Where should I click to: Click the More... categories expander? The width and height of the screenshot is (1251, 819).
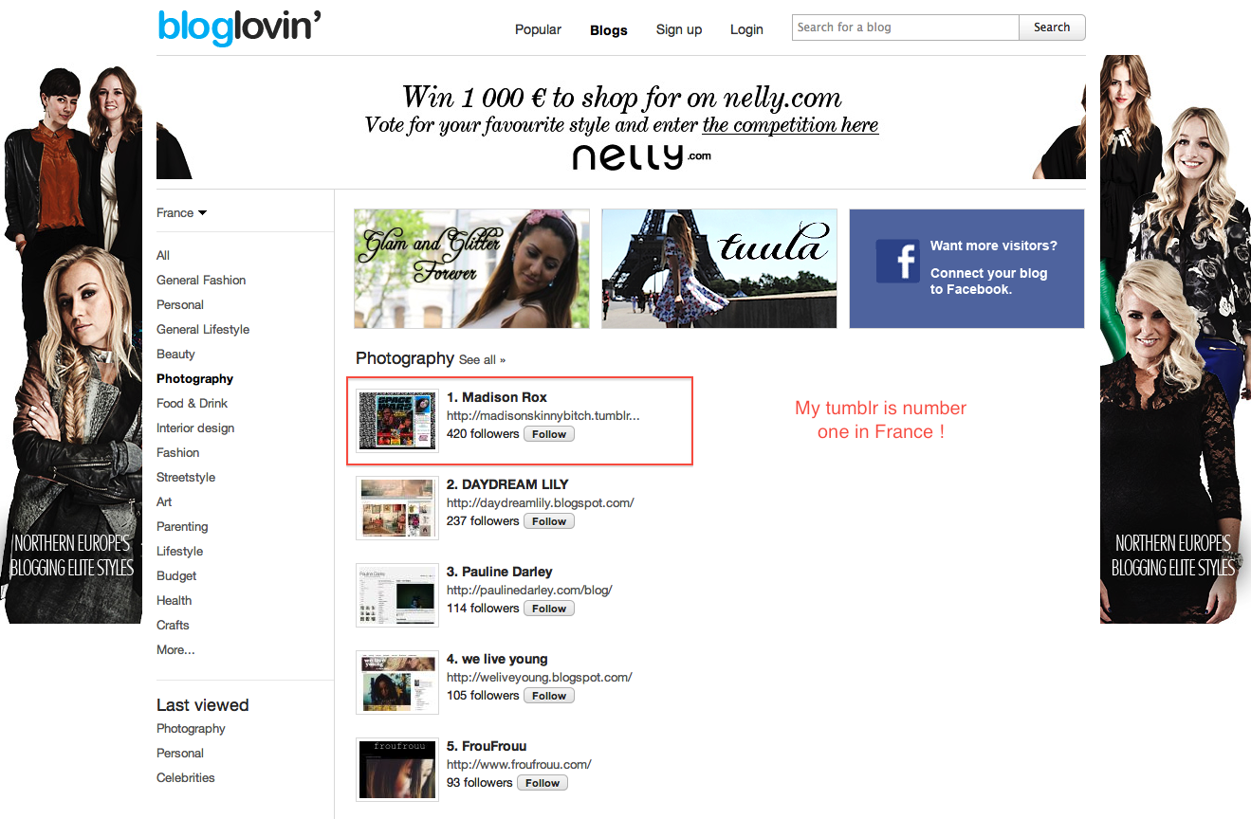[175, 650]
